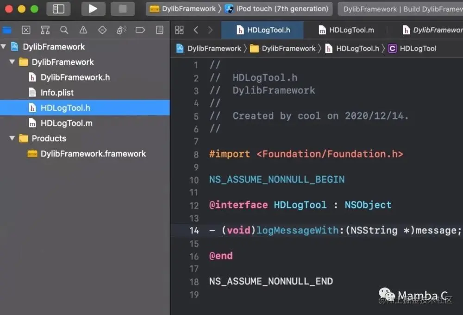Viewport: 463px width, 315px height.
Task: Open the related items grid menu
Action: coord(179,30)
